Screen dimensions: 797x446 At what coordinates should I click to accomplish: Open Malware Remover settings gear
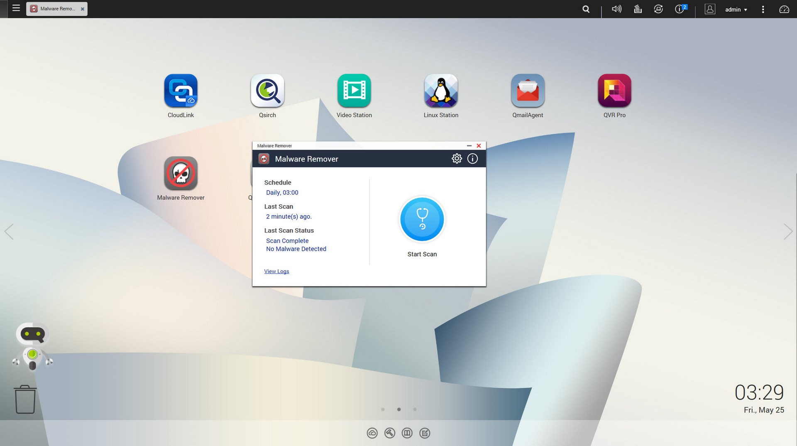point(457,159)
